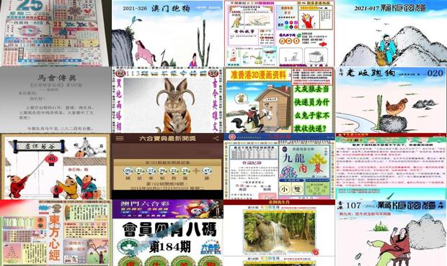Open the 會員四肖八碼 第184期 thumbnail
Screen dimensions: 447x266
pyautogui.click(x=167, y=233)
